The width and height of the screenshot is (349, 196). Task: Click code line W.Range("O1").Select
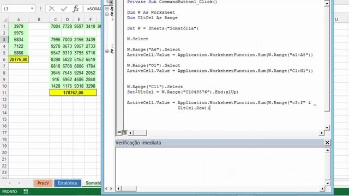[154, 65]
